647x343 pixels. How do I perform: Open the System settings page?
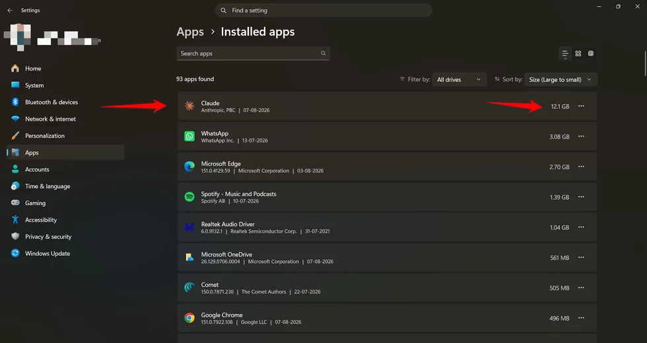tap(65, 85)
